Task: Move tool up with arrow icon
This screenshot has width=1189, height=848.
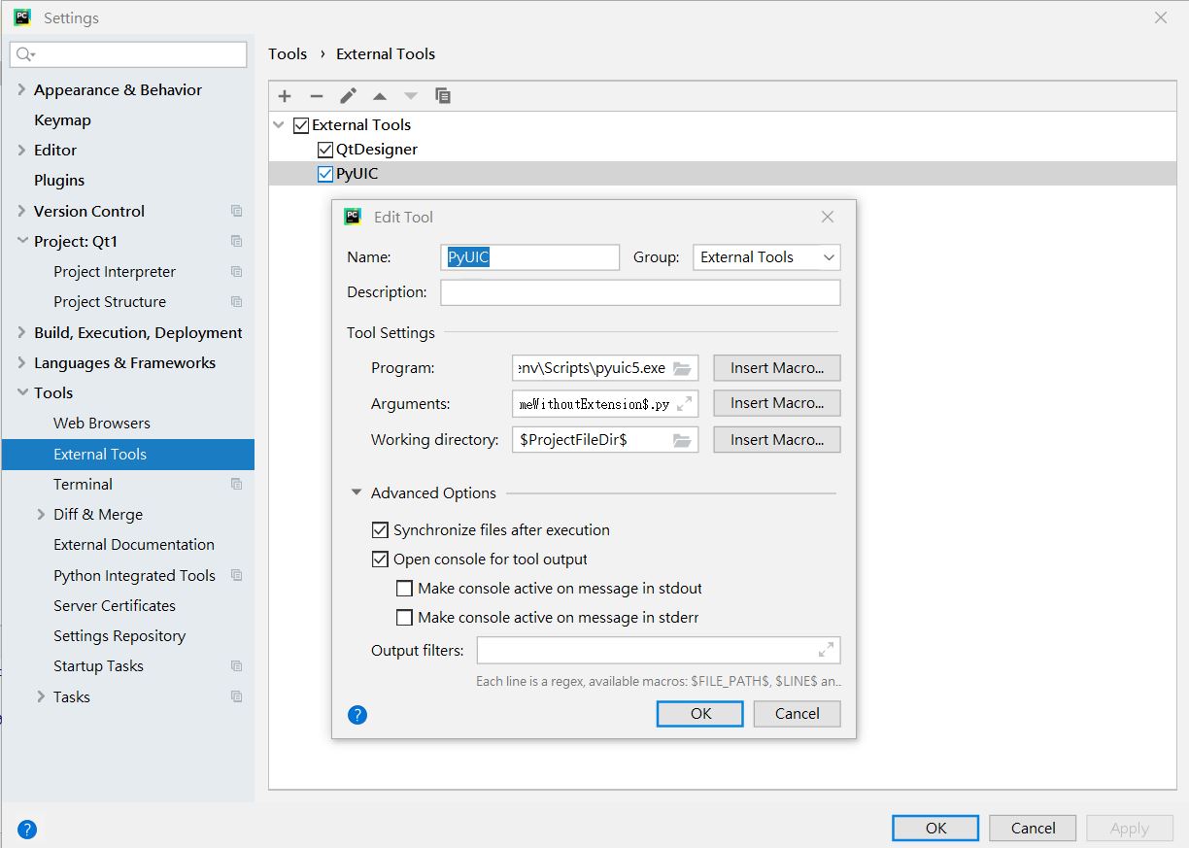Action: (380, 96)
